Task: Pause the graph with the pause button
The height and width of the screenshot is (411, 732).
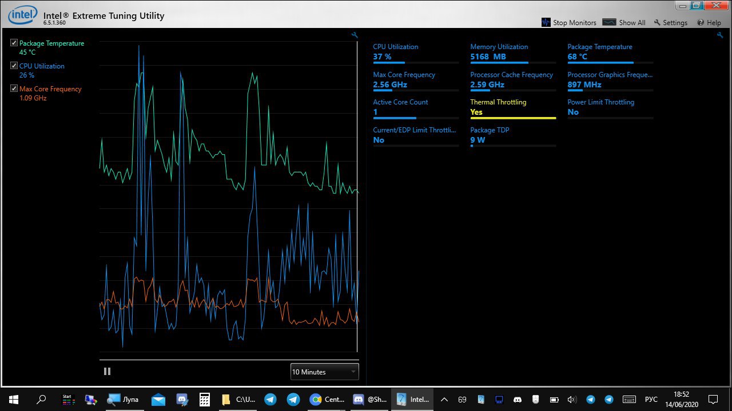Action: click(107, 371)
